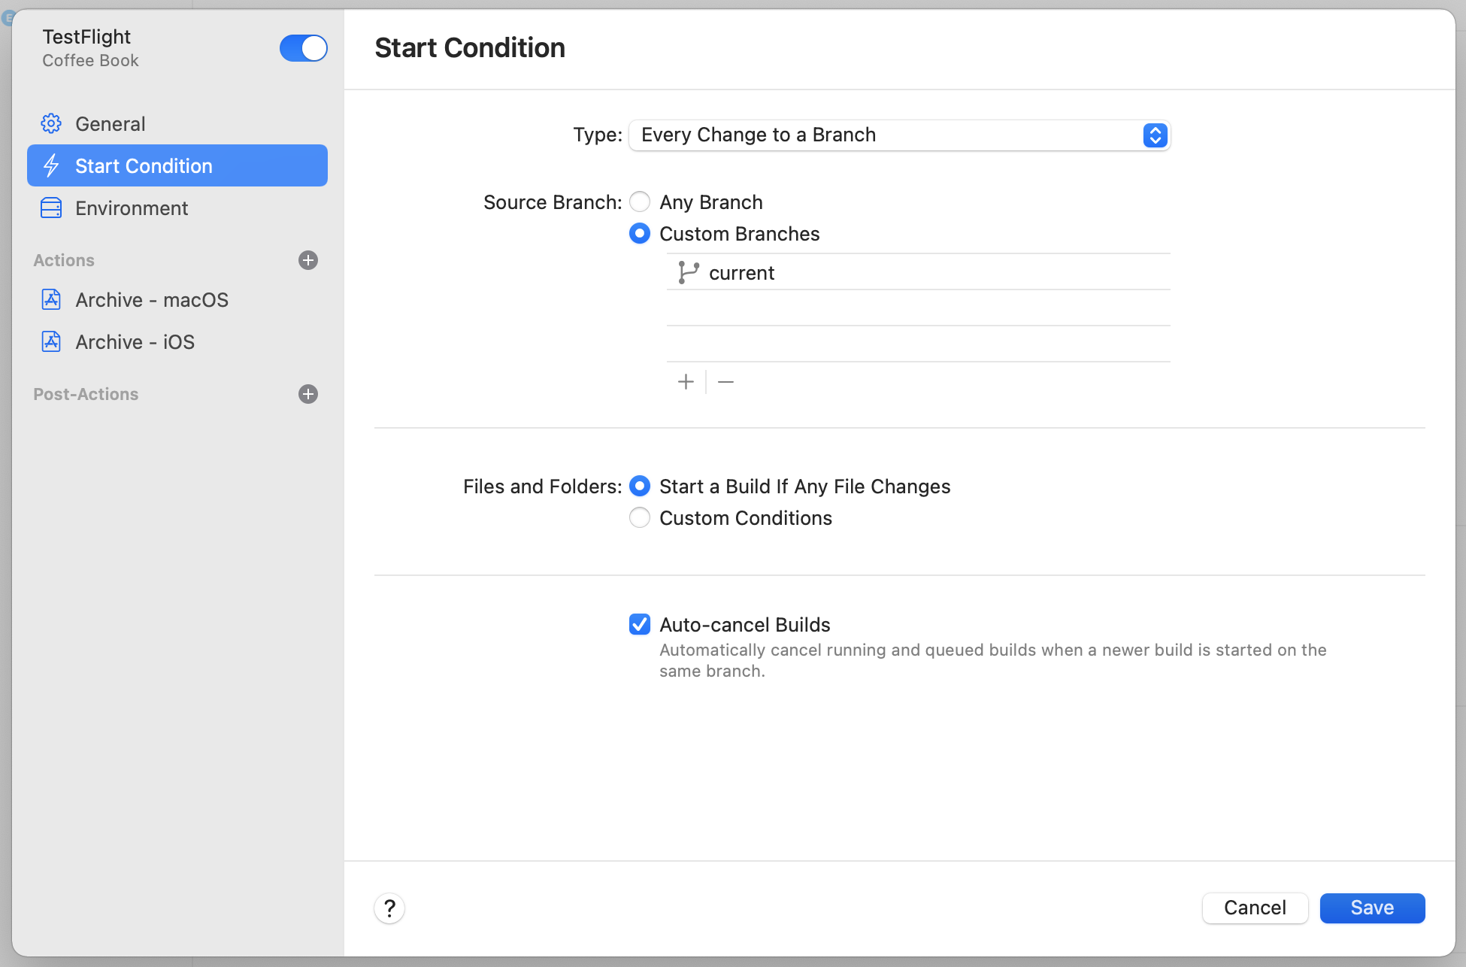Click the Start Condition lightning bolt icon
Image resolution: width=1466 pixels, height=967 pixels.
51,165
